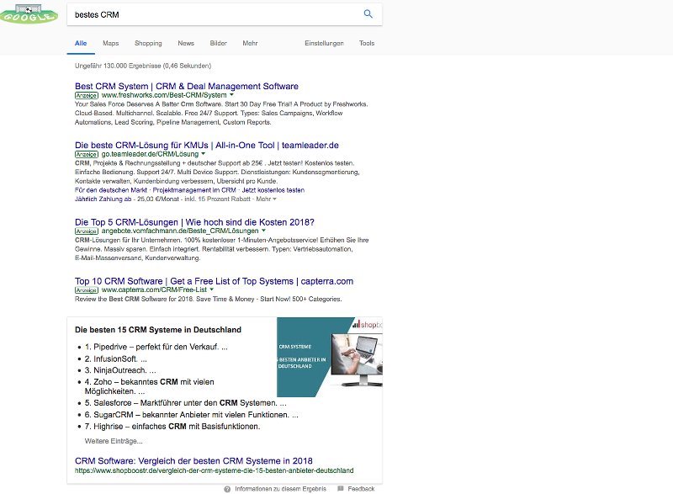
Task: Click snippet entry '3. NinjaOutreach'
Action: 120,370
